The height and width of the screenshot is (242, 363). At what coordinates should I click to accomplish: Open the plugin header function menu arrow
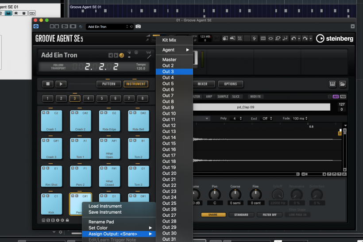coord(352,27)
